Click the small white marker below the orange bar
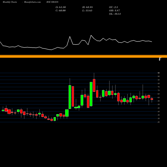 (x=160, y=59)
